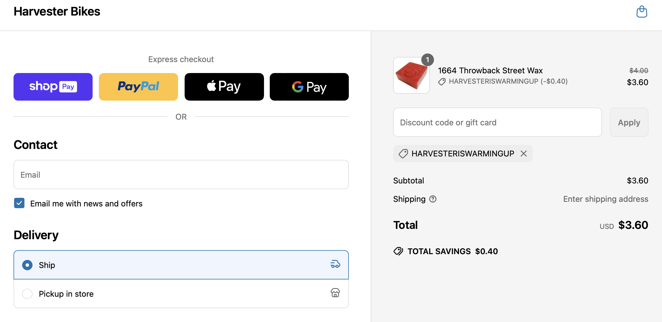
Task: Open the cart bag icon
Action: click(642, 12)
